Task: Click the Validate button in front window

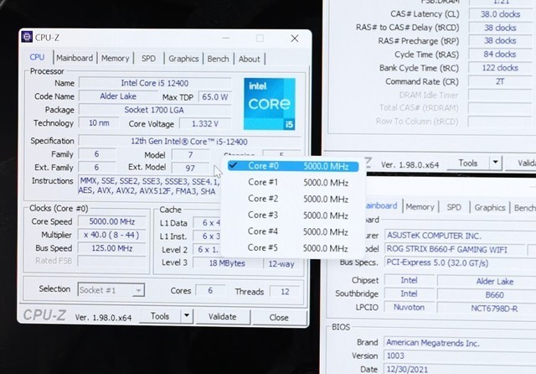Action: pyautogui.click(x=223, y=317)
